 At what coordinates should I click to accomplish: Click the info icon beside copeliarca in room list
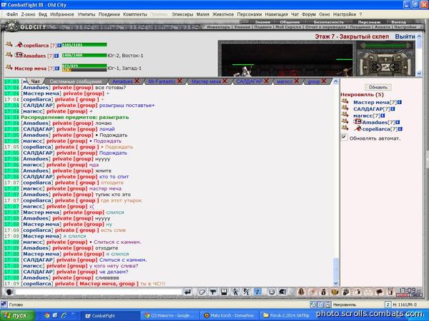click(400, 129)
